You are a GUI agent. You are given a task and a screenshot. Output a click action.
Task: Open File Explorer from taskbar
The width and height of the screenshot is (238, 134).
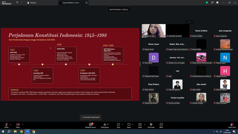15,131
